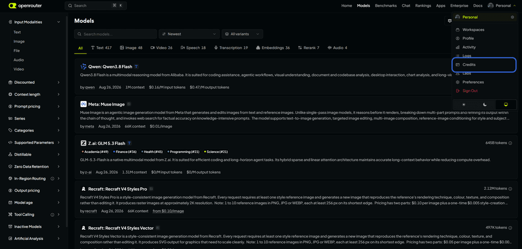The height and width of the screenshot is (249, 522).
Task: Switch to light theme with the sun icon
Action: coord(464,105)
